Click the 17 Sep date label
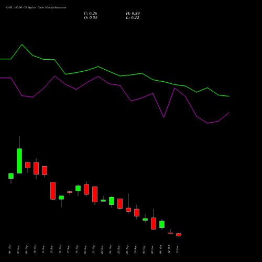This screenshot has height=262, width=262. click(x=69, y=249)
